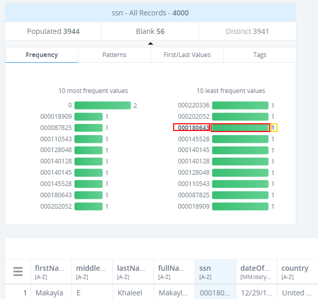Click most frequent value 000128048 label
The height and width of the screenshot is (299, 318).
click(56, 150)
